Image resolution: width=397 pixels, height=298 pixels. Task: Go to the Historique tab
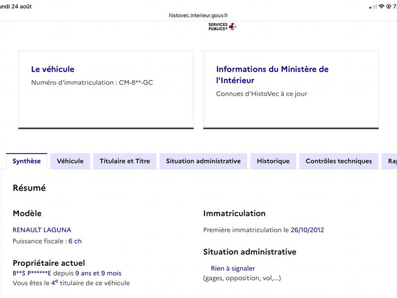point(273,161)
